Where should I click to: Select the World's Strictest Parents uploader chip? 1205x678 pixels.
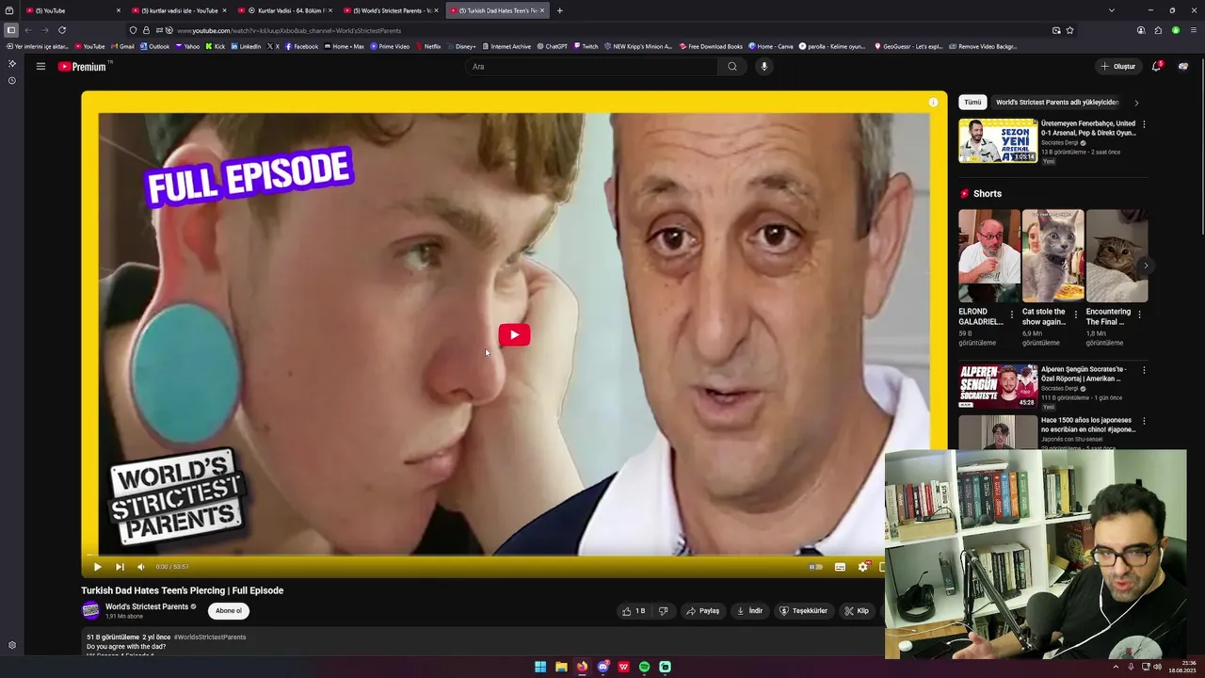pyautogui.click(x=1057, y=102)
